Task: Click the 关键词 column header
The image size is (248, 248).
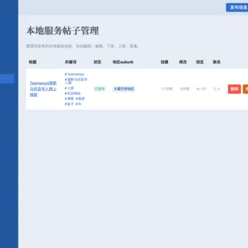Action: click(71, 62)
